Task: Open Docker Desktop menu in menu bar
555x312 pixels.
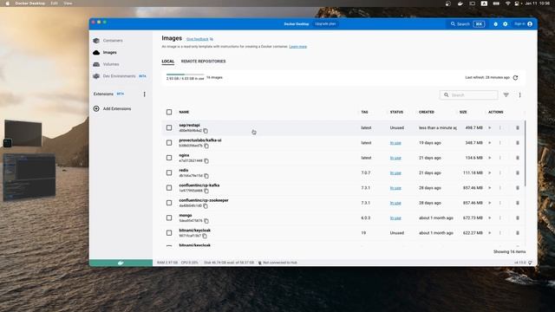Action: click(30, 3)
